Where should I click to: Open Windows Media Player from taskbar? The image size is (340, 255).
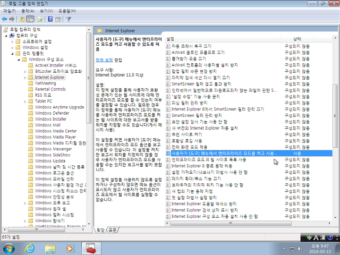coord(70,249)
